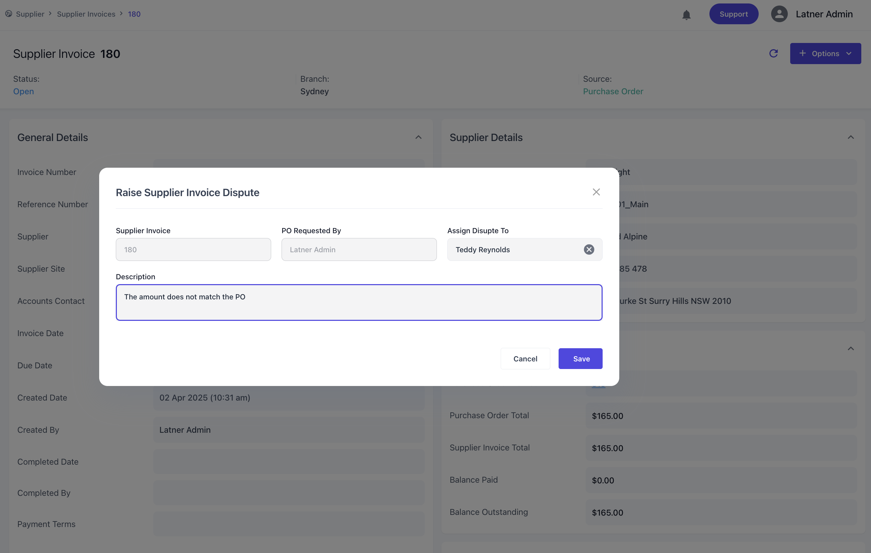This screenshot has width=871, height=553.
Task: Save the invoice dispute
Action: tap(580, 359)
